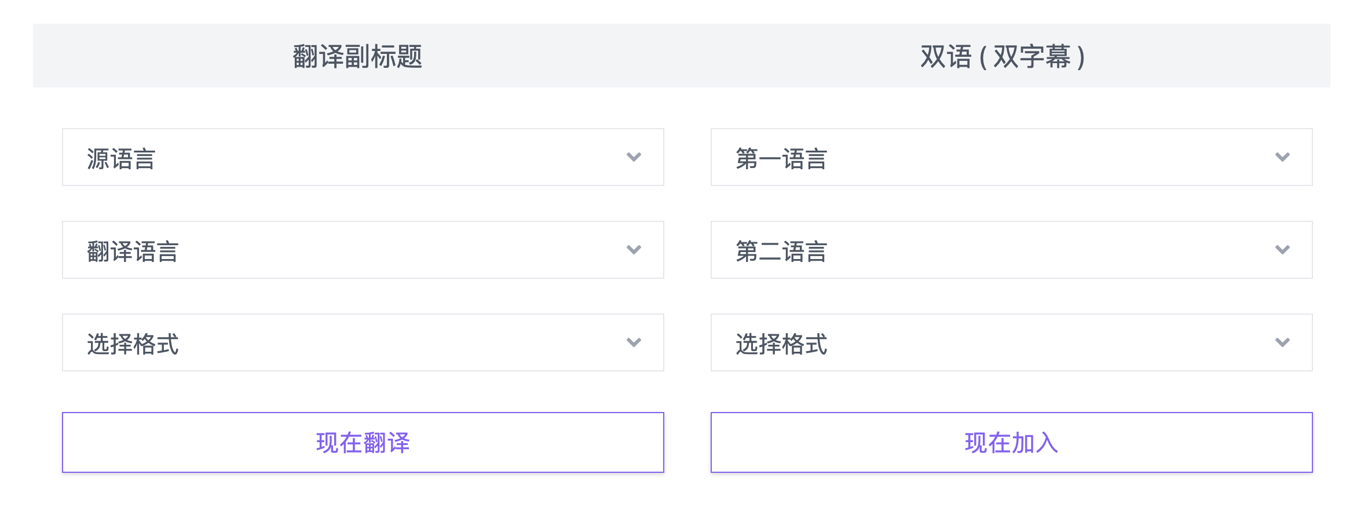Select the 翻译副标题 header tab
This screenshot has height=525, width=1368.
(357, 56)
